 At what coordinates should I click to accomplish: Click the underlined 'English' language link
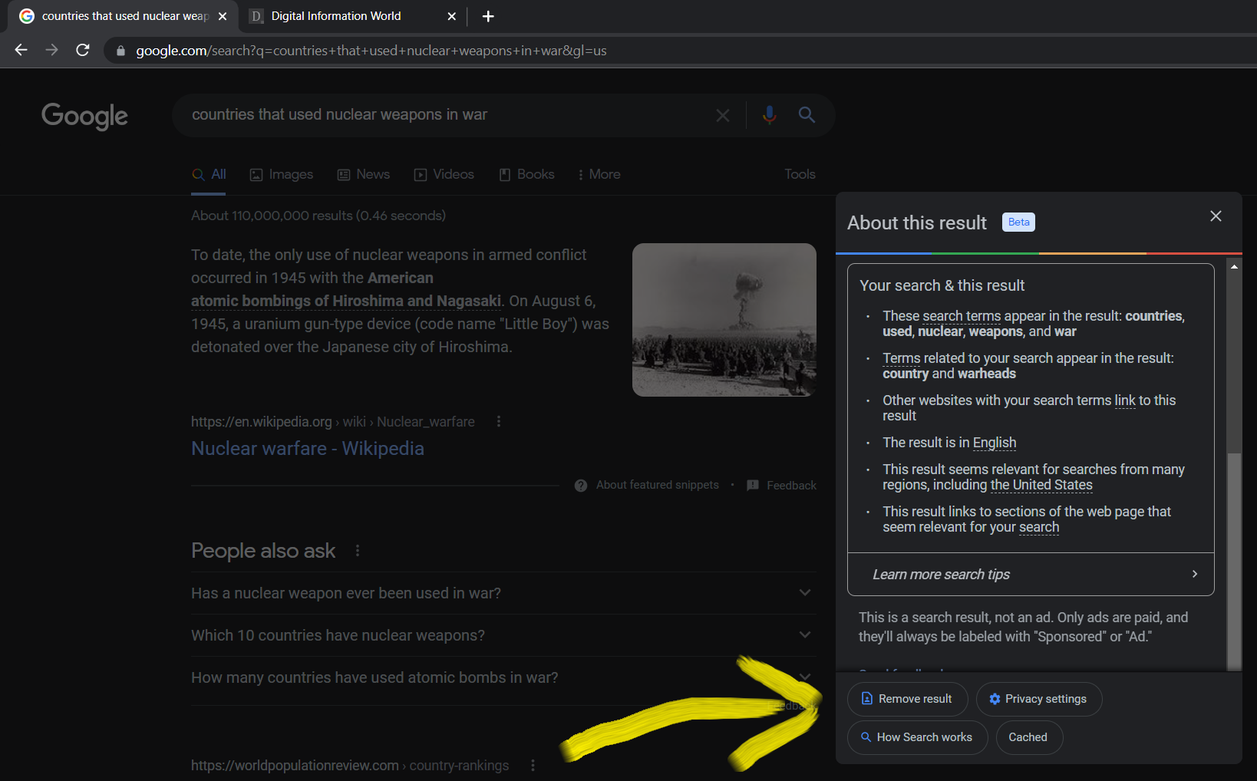click(995, 443)
